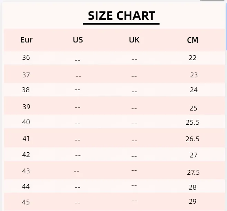Pick Eur size 43 cell
Screen dimensions: 227x211
coord(26,171)
